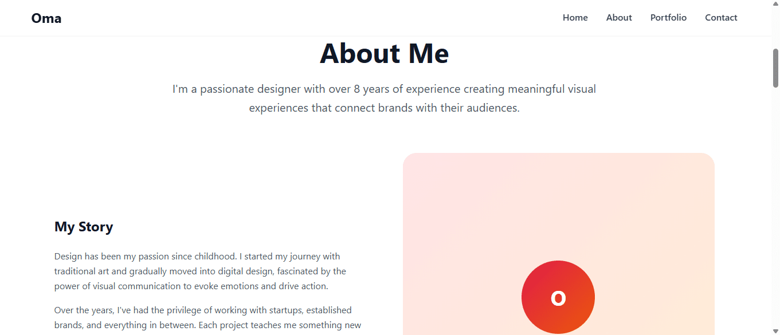Open the Portfolio section
780x335 pixels.
pyautogui.click(x=668, y=18)
